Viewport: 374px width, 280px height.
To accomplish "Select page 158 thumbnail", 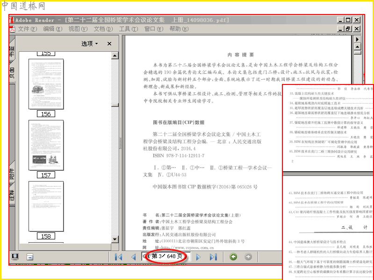I will point(46,206).
